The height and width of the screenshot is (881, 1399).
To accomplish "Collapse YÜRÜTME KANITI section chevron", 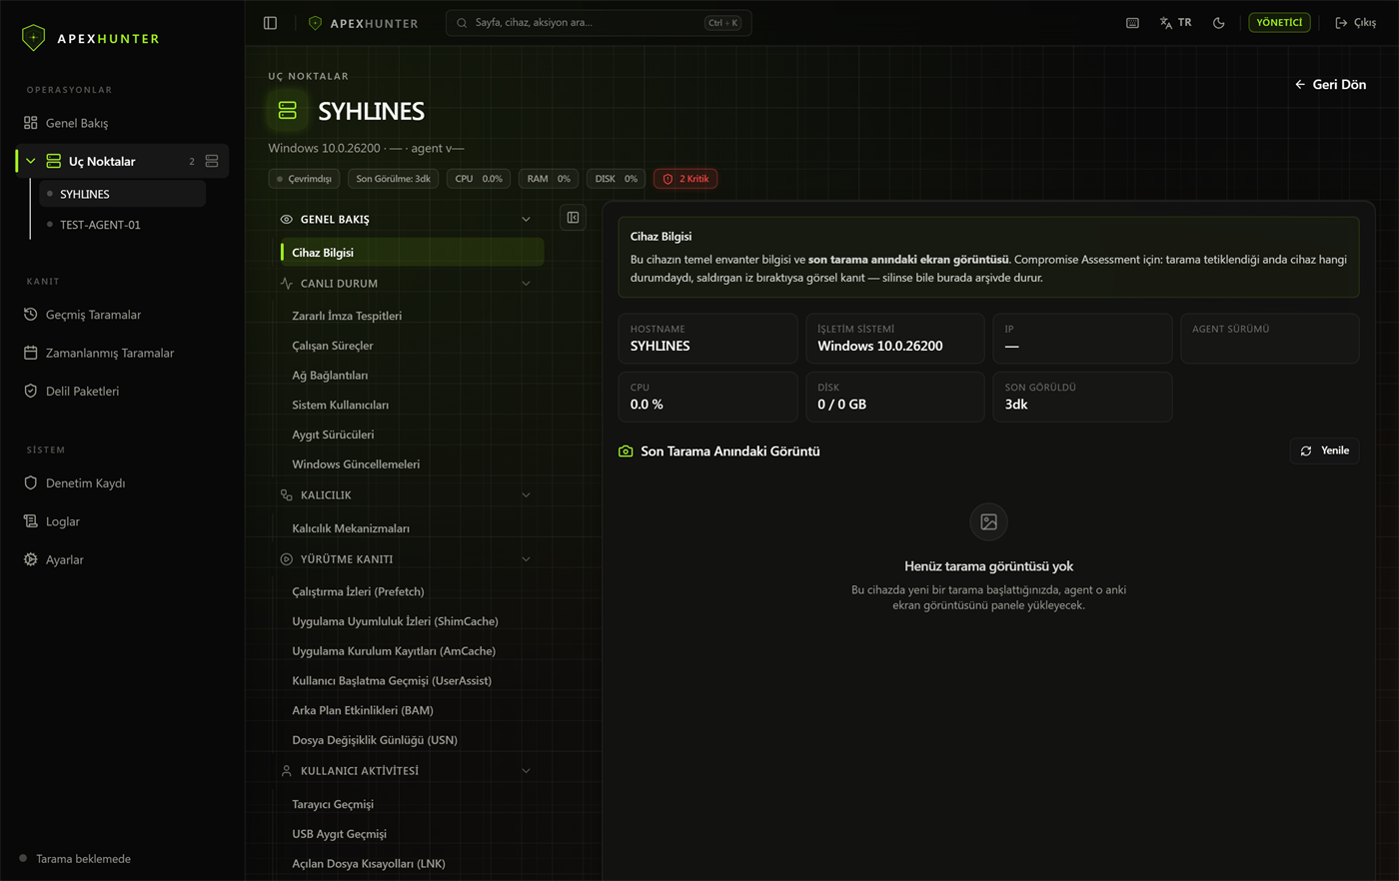I will (x=526, y=559).
